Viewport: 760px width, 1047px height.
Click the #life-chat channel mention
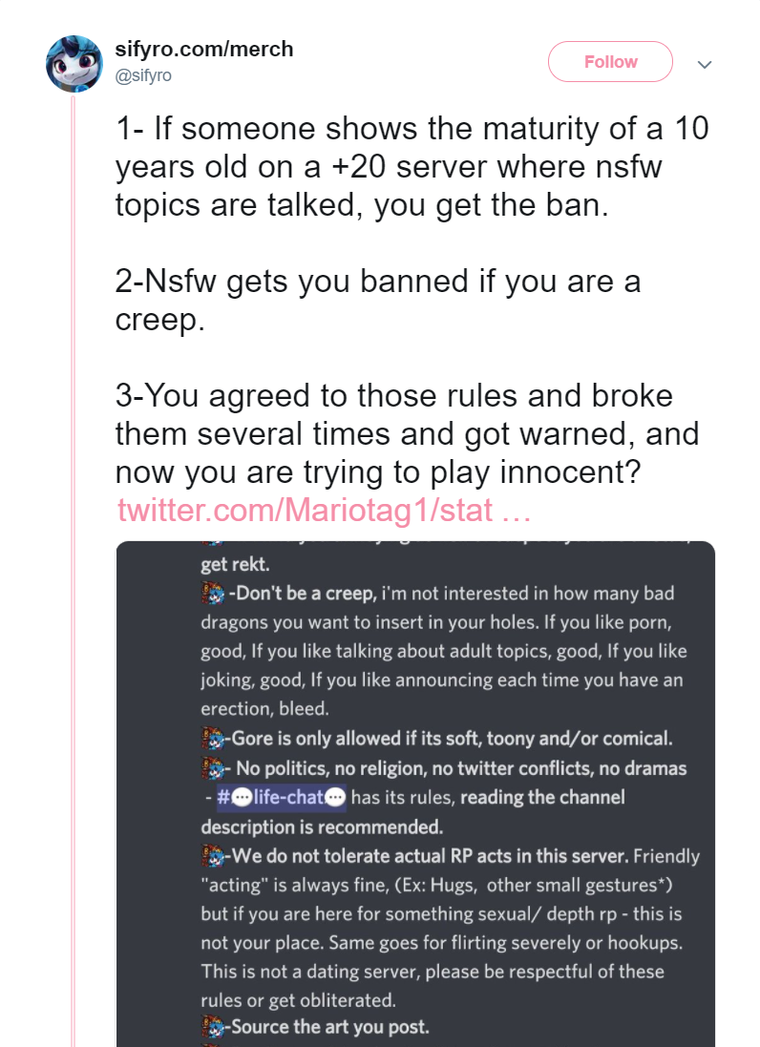tap(281, 797)
